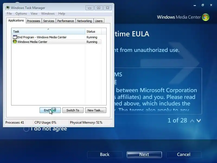Switch to the Applications tab
The width and height of the screenshot is (217, 163).
tap(16, 21)
